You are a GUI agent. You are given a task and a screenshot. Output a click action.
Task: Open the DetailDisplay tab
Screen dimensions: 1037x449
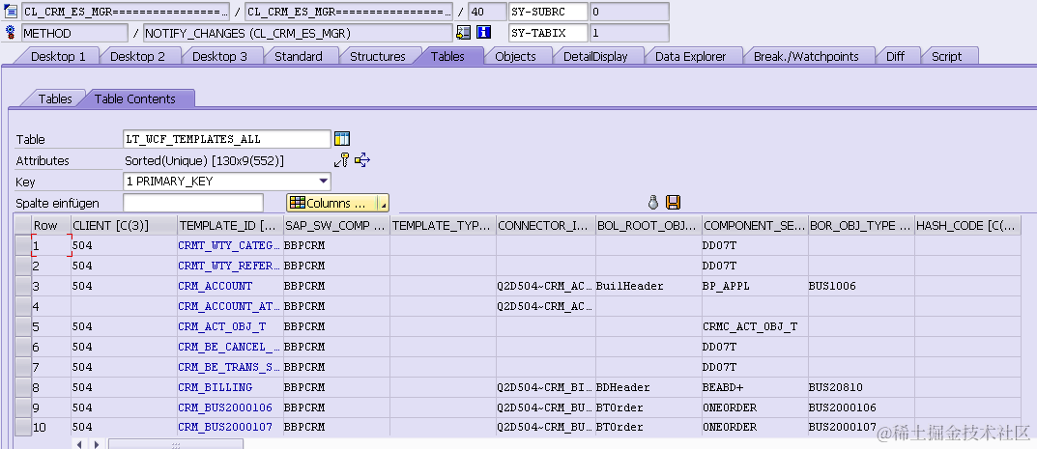[x=595, y=56]
